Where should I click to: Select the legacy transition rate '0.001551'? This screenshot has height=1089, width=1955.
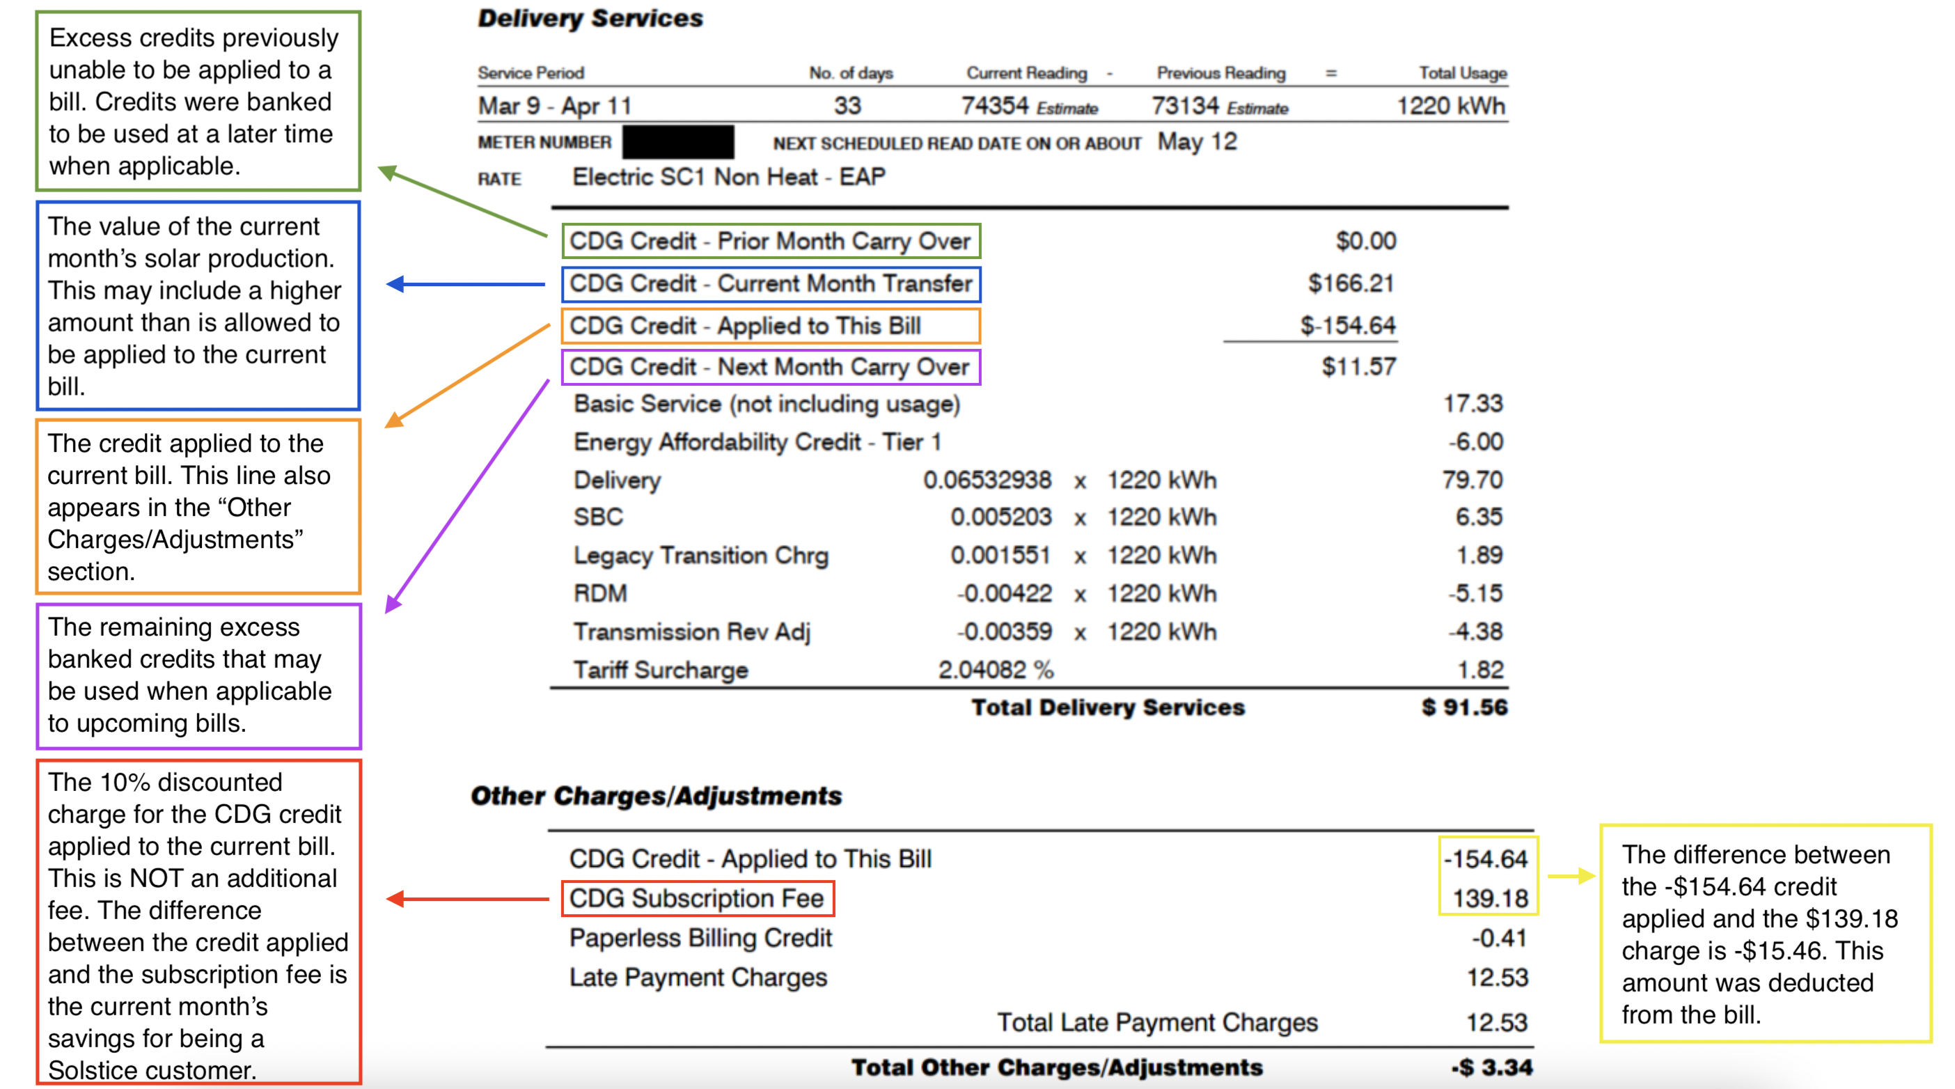[1000, 556]
